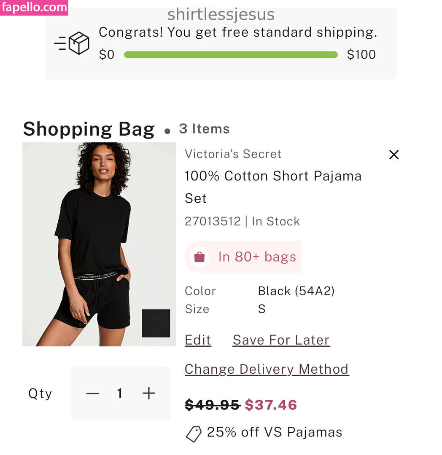Click Save For Later
The height and width of the screenshot is (455, 442).
281,340
